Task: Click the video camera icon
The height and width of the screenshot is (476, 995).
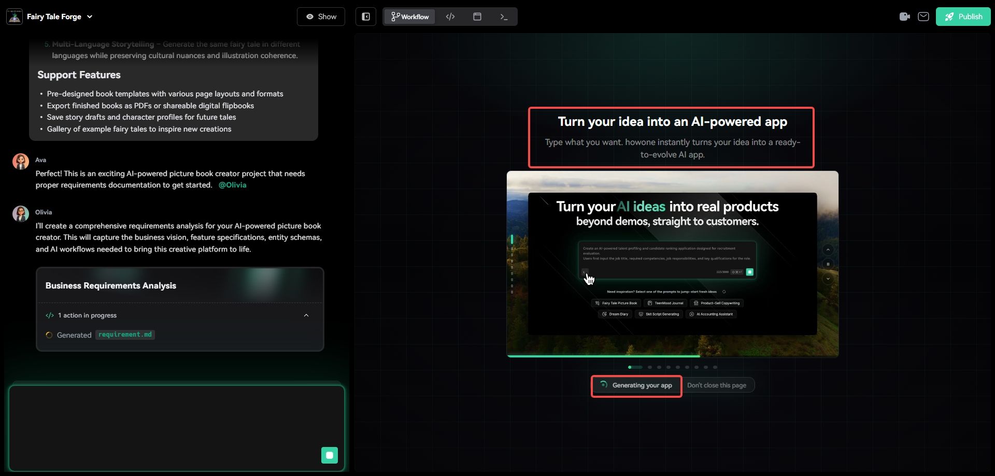Action: 904,17
